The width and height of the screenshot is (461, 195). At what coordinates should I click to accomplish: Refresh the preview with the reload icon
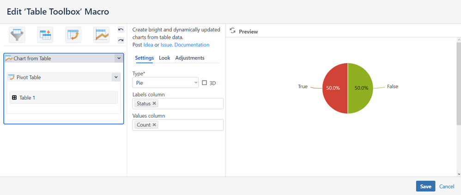click(233, 31)
